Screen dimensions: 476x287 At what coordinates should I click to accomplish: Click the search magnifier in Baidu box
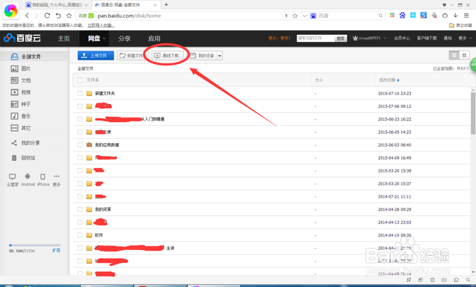380,16
